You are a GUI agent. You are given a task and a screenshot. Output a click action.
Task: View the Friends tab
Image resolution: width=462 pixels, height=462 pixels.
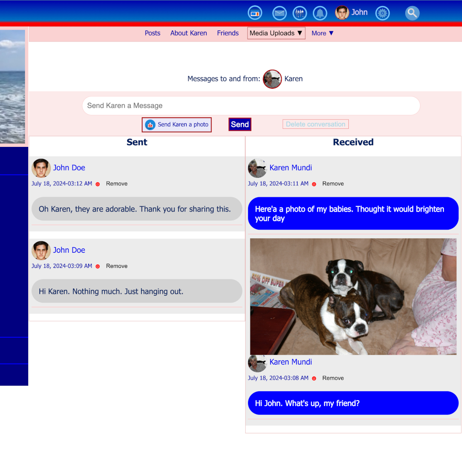(x=228, y=33)
